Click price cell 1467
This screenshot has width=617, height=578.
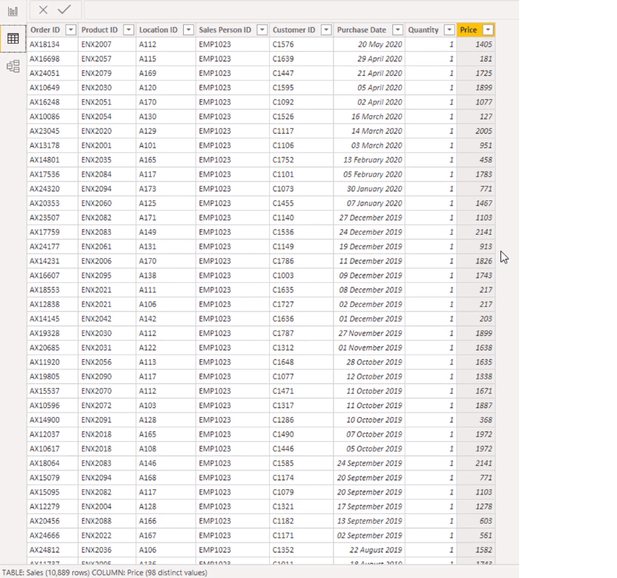[x=476, y=203]
